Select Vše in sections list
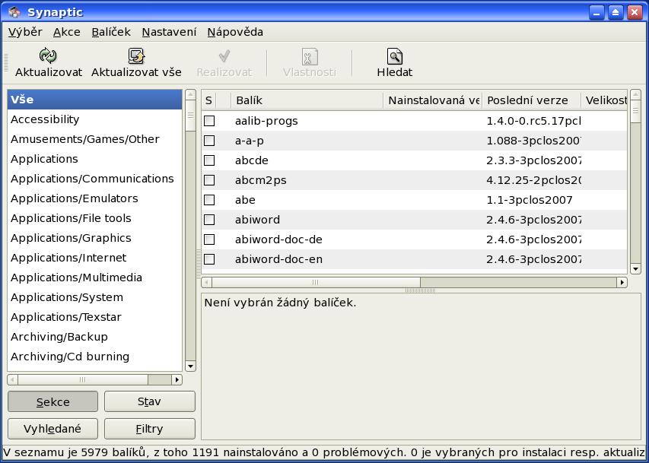649x463 pixels. coord(95,100)
